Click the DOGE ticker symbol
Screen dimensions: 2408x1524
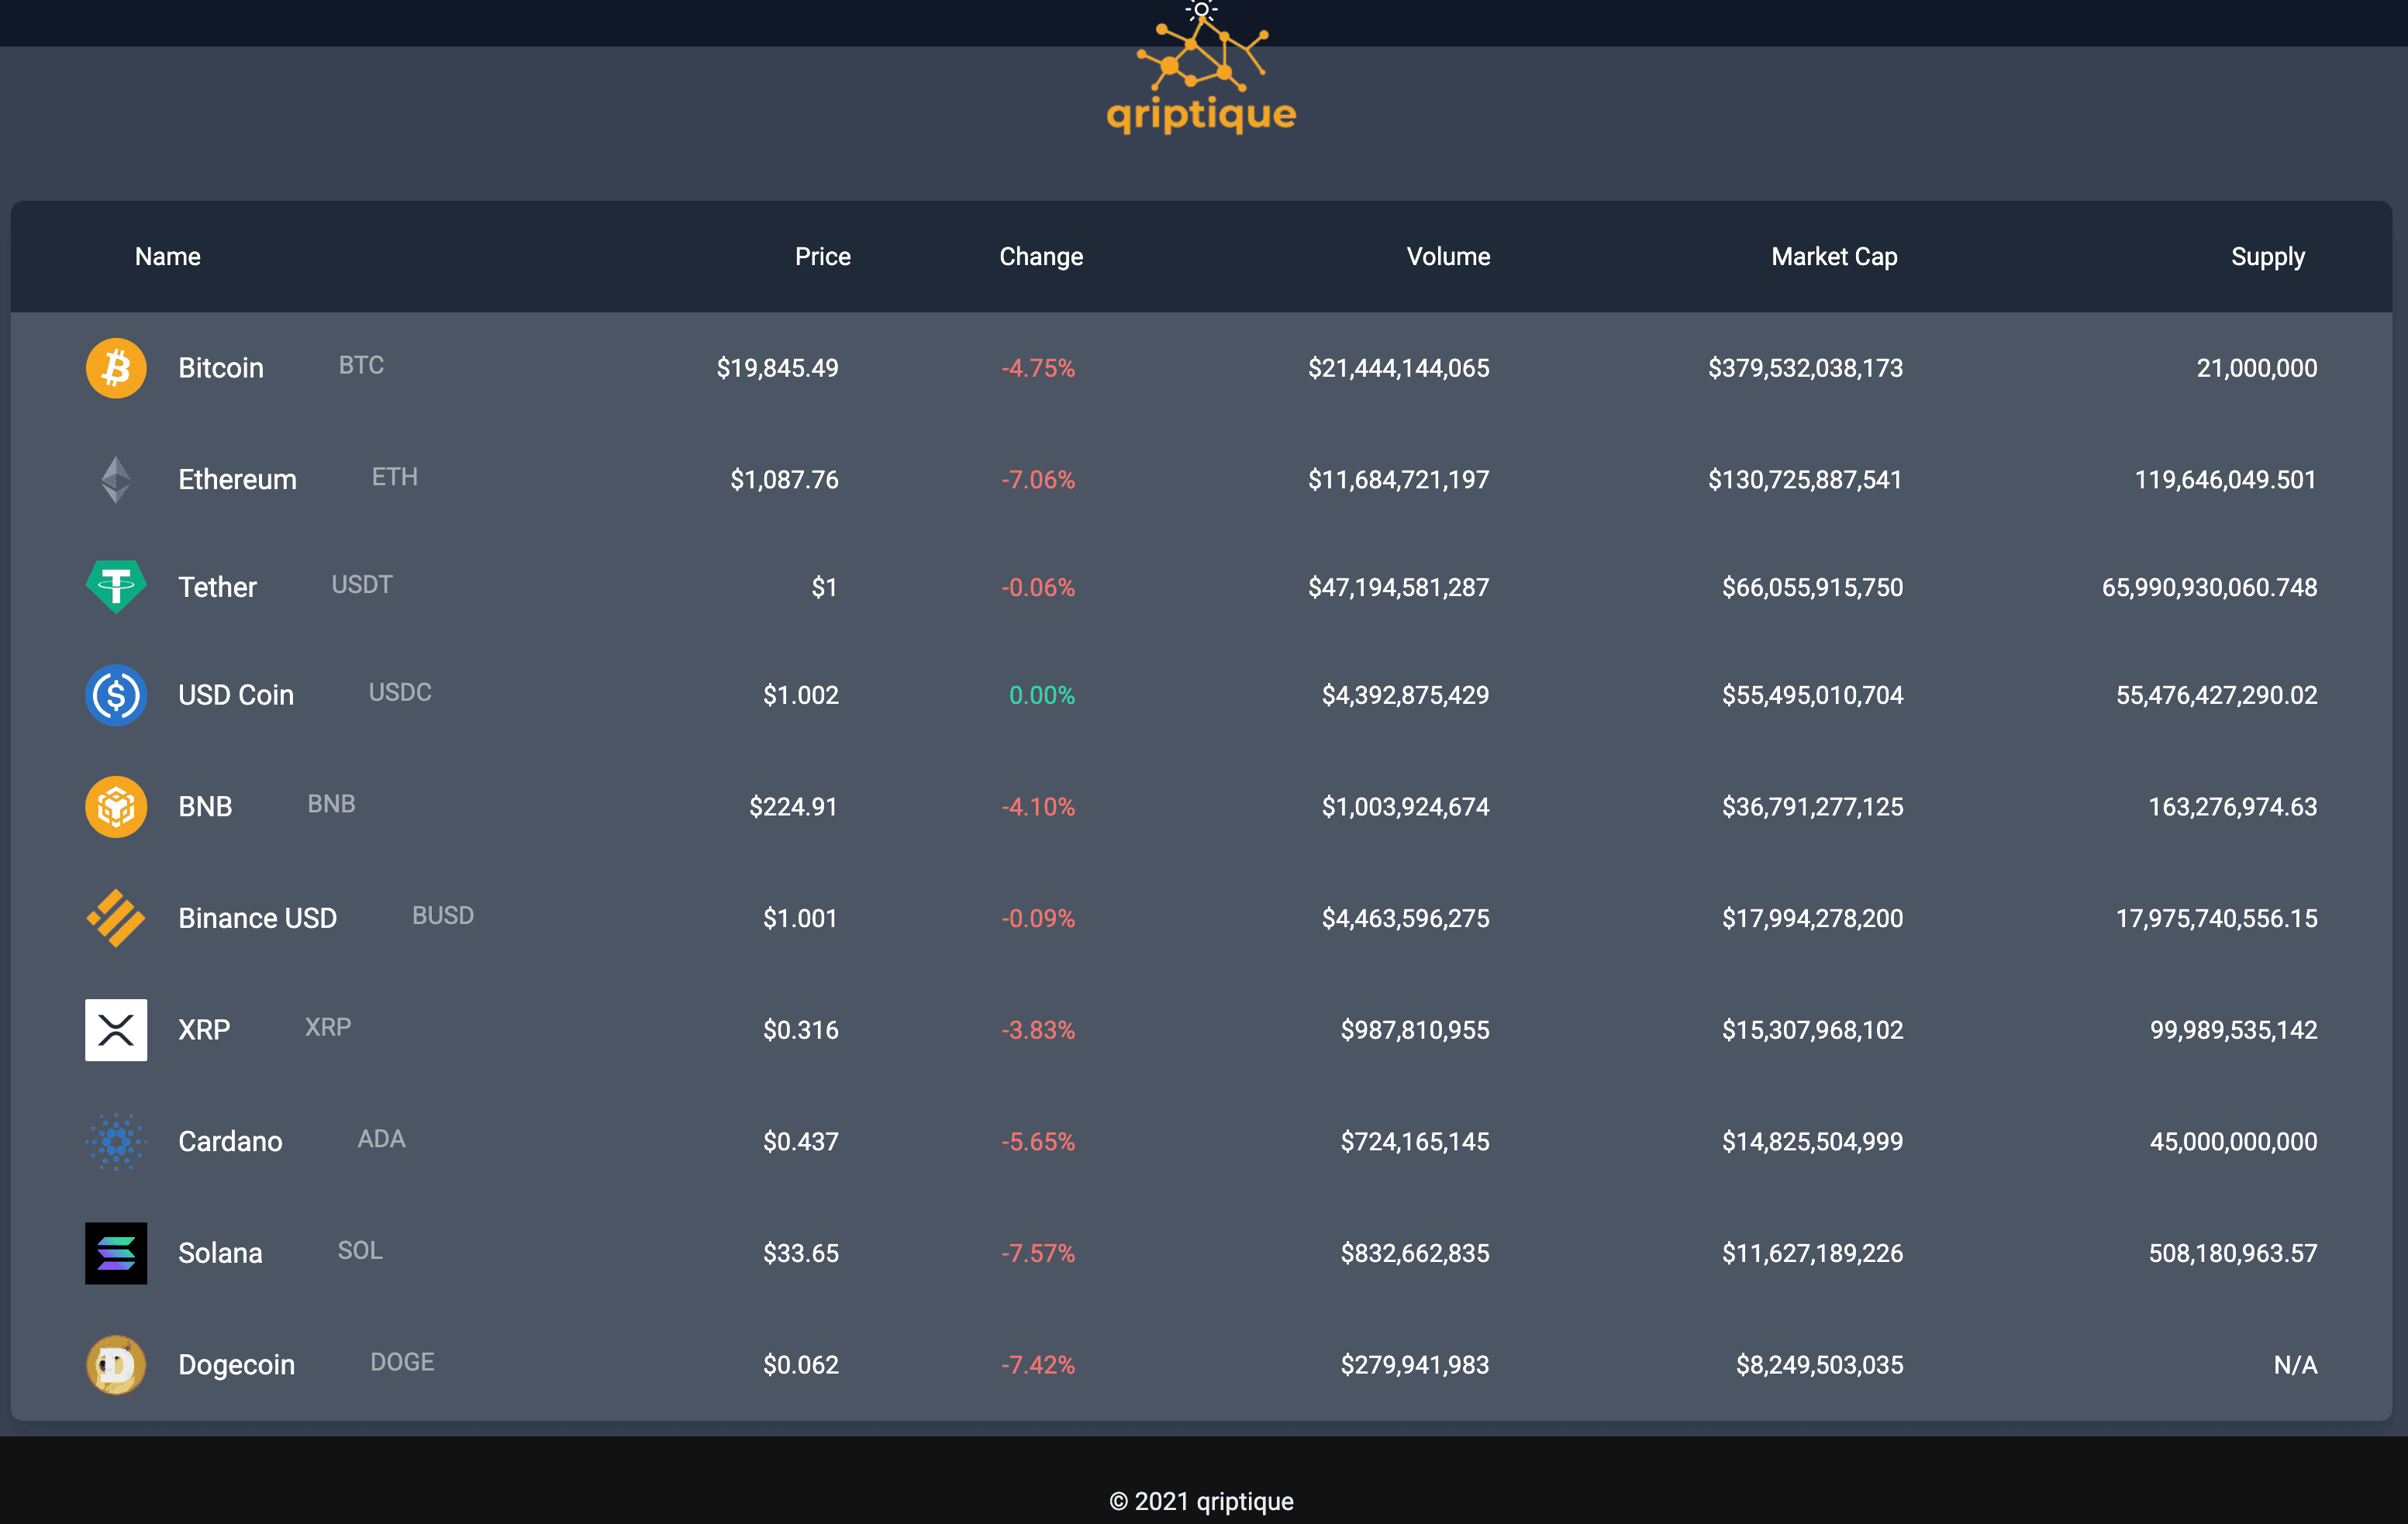coord(402,1362)
